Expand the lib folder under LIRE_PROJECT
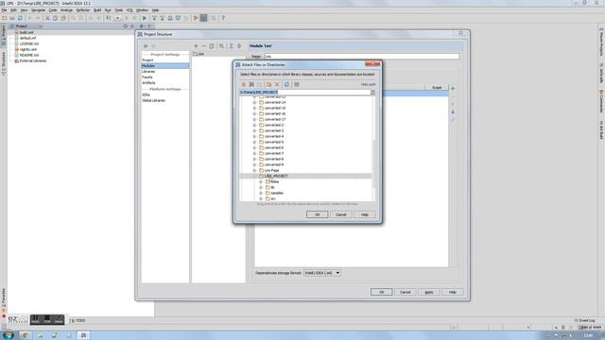 261,187
